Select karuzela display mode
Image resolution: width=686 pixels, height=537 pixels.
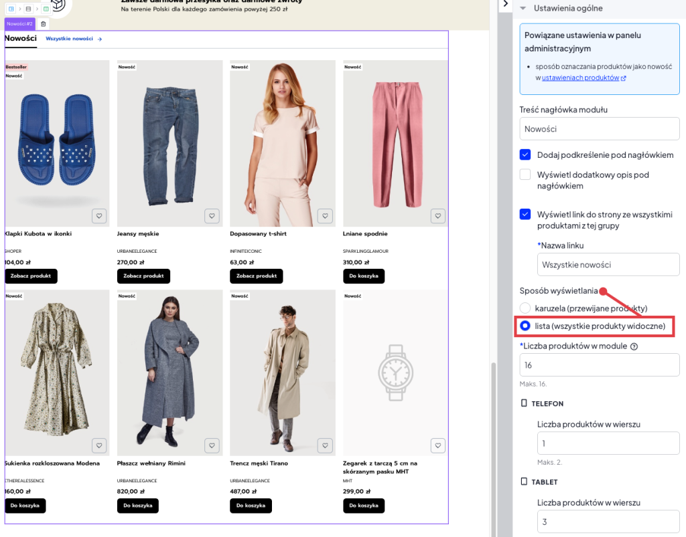coord(525,308)
